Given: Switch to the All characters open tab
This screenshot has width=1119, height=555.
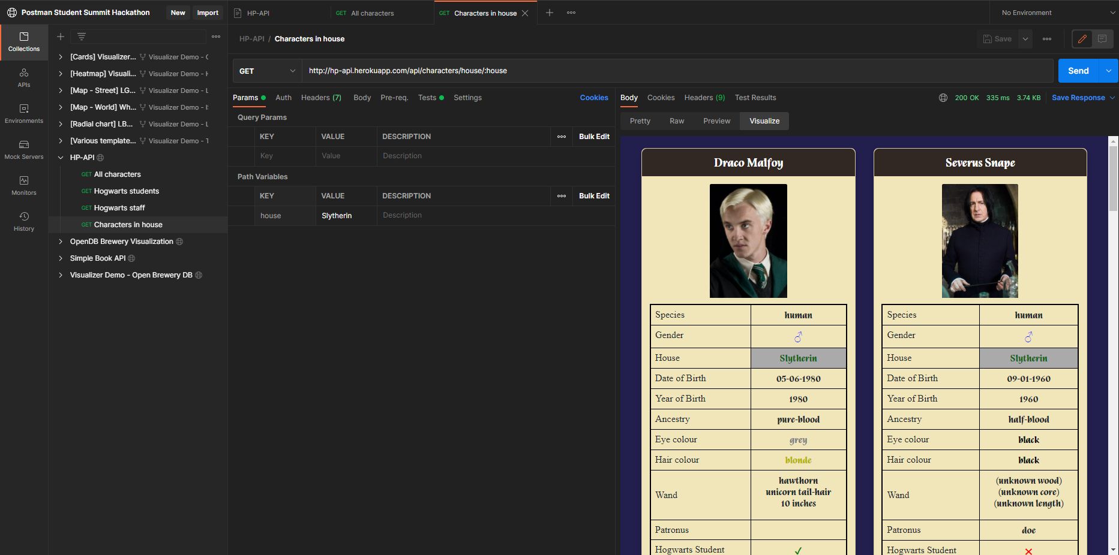Looking at the screenshot, I should pos(382,13).
